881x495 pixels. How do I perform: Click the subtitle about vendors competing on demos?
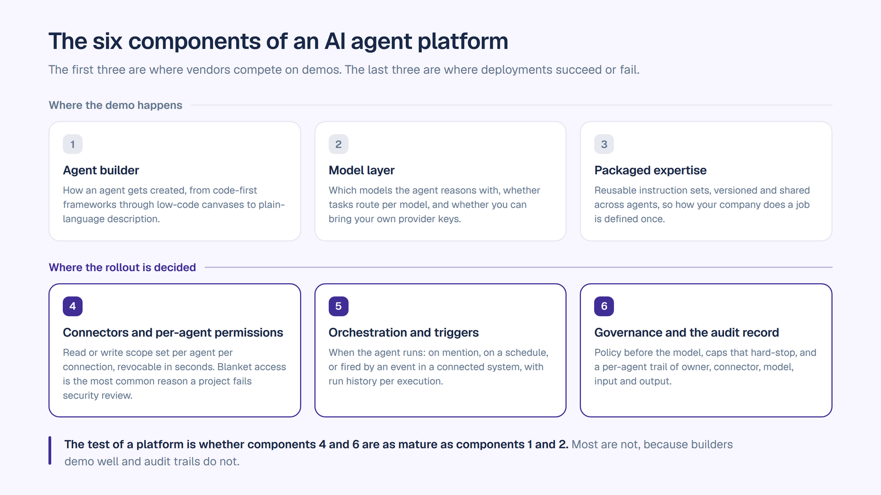click(344, 70)
